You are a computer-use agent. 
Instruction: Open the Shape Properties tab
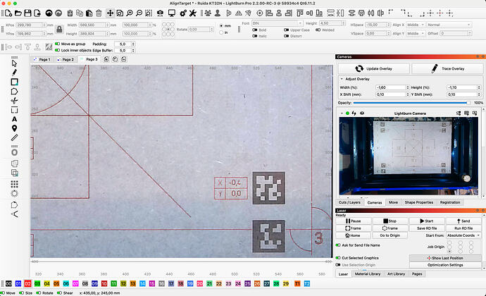(419, 202)
